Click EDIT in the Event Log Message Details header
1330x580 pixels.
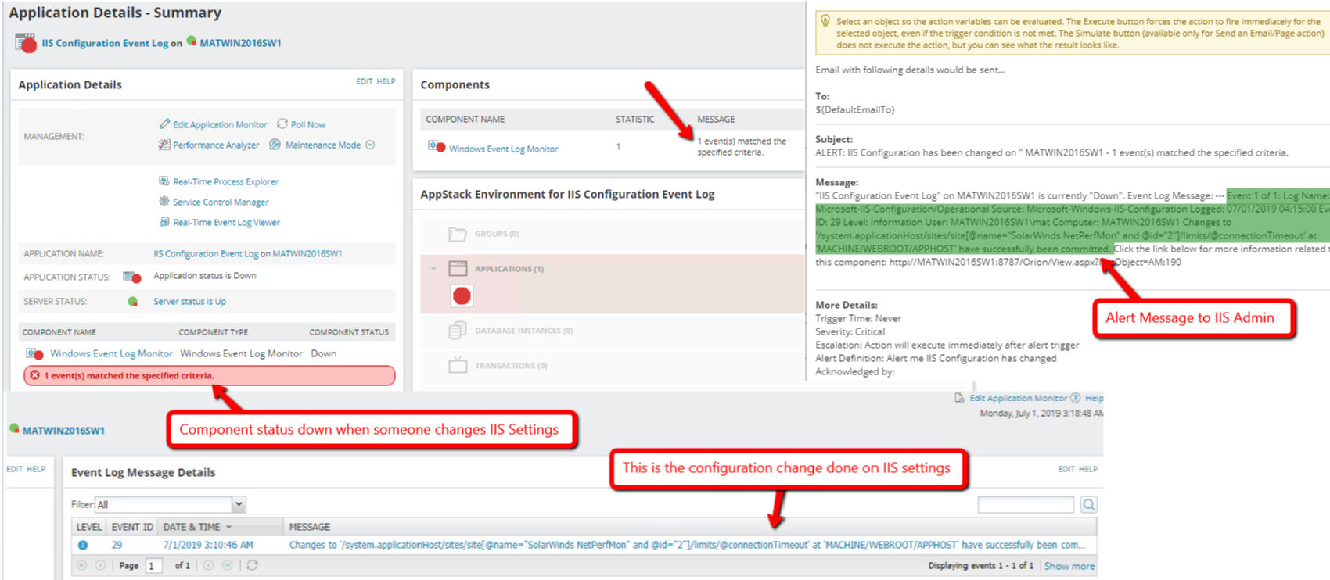[1066, 469]
